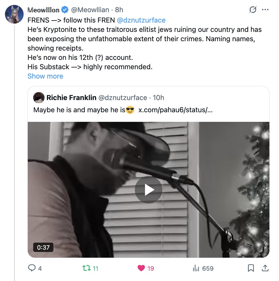Click Richie Franklin's small avatar
279x281 pixels.
point(39,97)
